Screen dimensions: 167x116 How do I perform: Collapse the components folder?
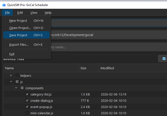(16, 88)
